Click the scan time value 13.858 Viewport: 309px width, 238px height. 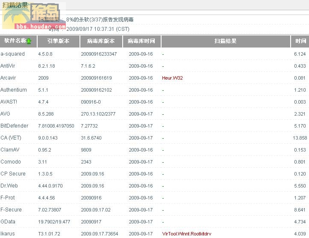pyautogui.click(x=300, y=138)
